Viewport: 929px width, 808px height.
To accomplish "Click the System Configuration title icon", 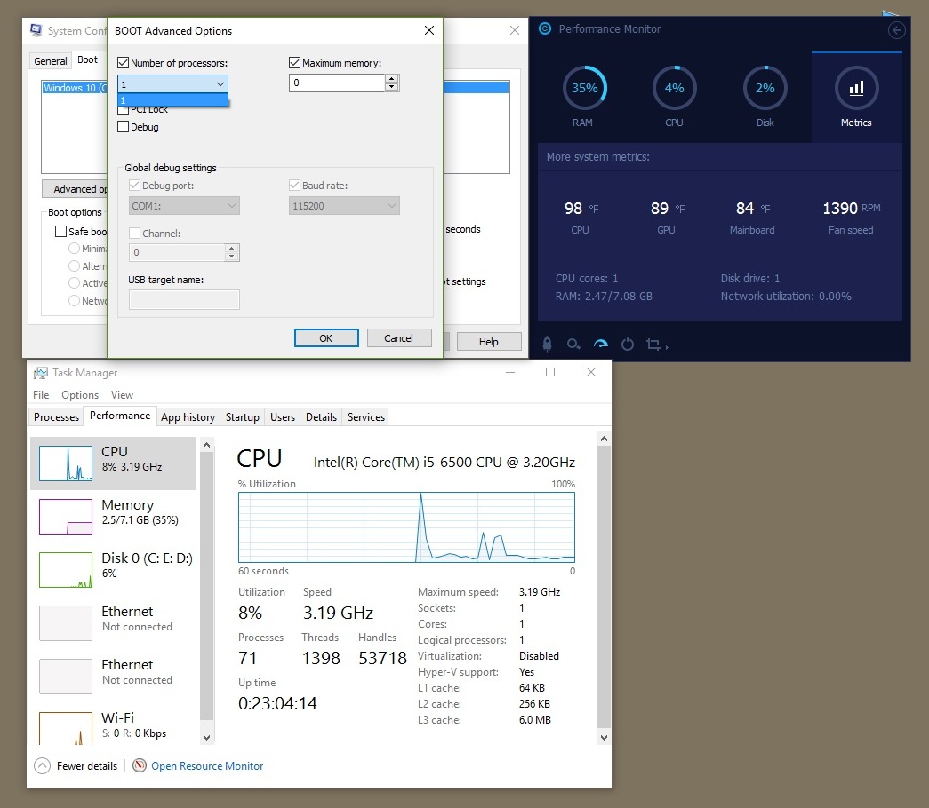I will (x=36, y=30).
